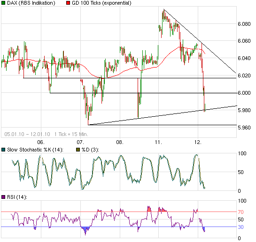Click the '1 Tick = 15 Min.' text
Viewport: 256px width, 242px height.
pos(71,134)
